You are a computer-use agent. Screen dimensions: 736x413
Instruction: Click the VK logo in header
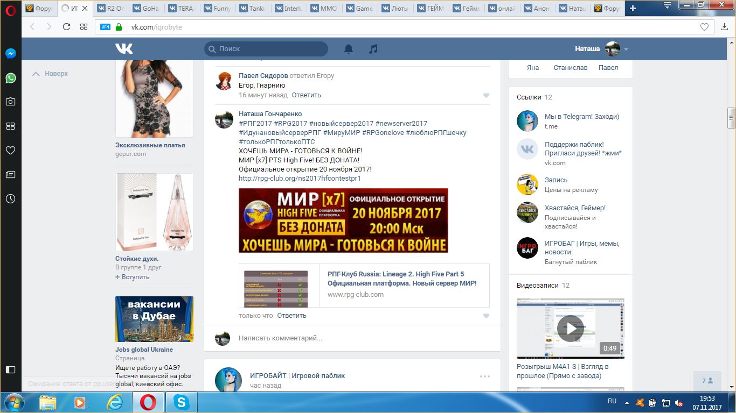click(124, 49)
